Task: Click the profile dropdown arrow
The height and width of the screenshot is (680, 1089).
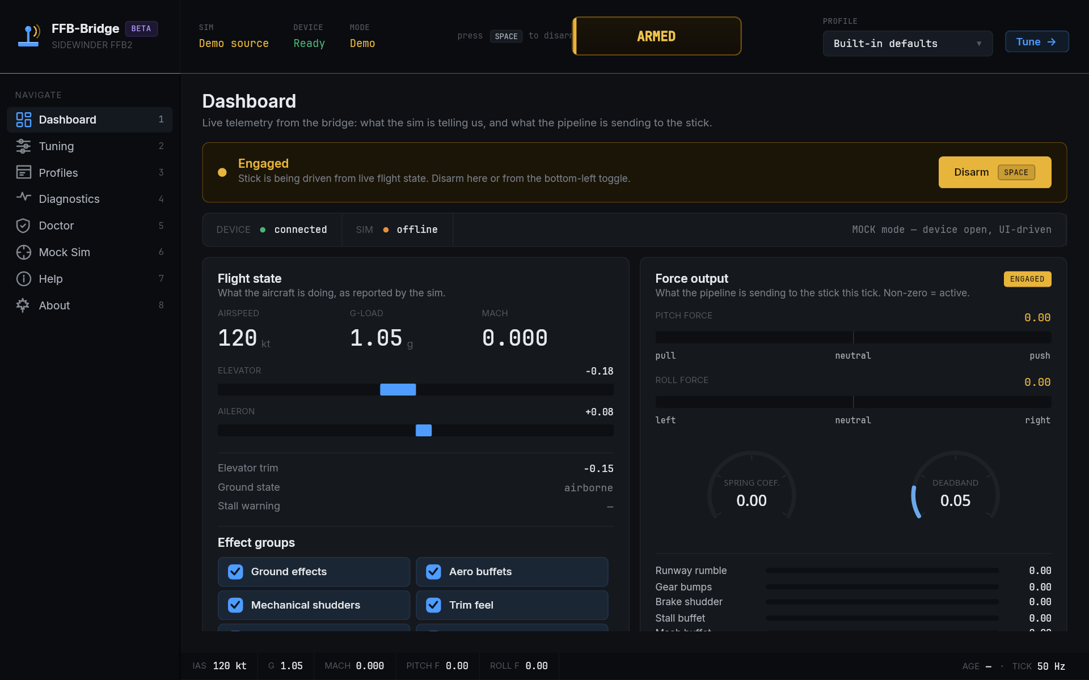Action: pyautogui.click(x=979, y=44)
